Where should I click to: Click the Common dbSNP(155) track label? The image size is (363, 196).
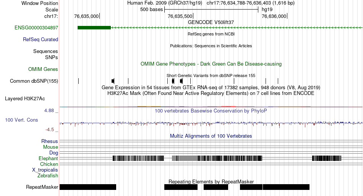tap(34, 81)
